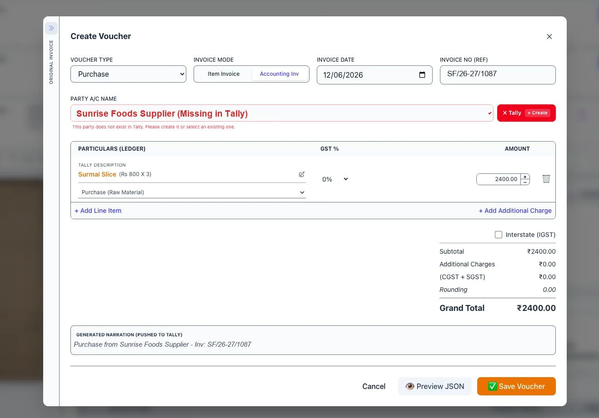Increase the 2400.00 amount by one step
599x418 pixels.
click(525, 177)
